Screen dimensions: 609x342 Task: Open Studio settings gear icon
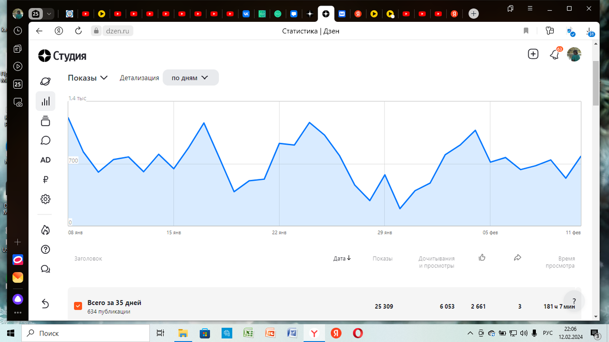pos(45,199)
